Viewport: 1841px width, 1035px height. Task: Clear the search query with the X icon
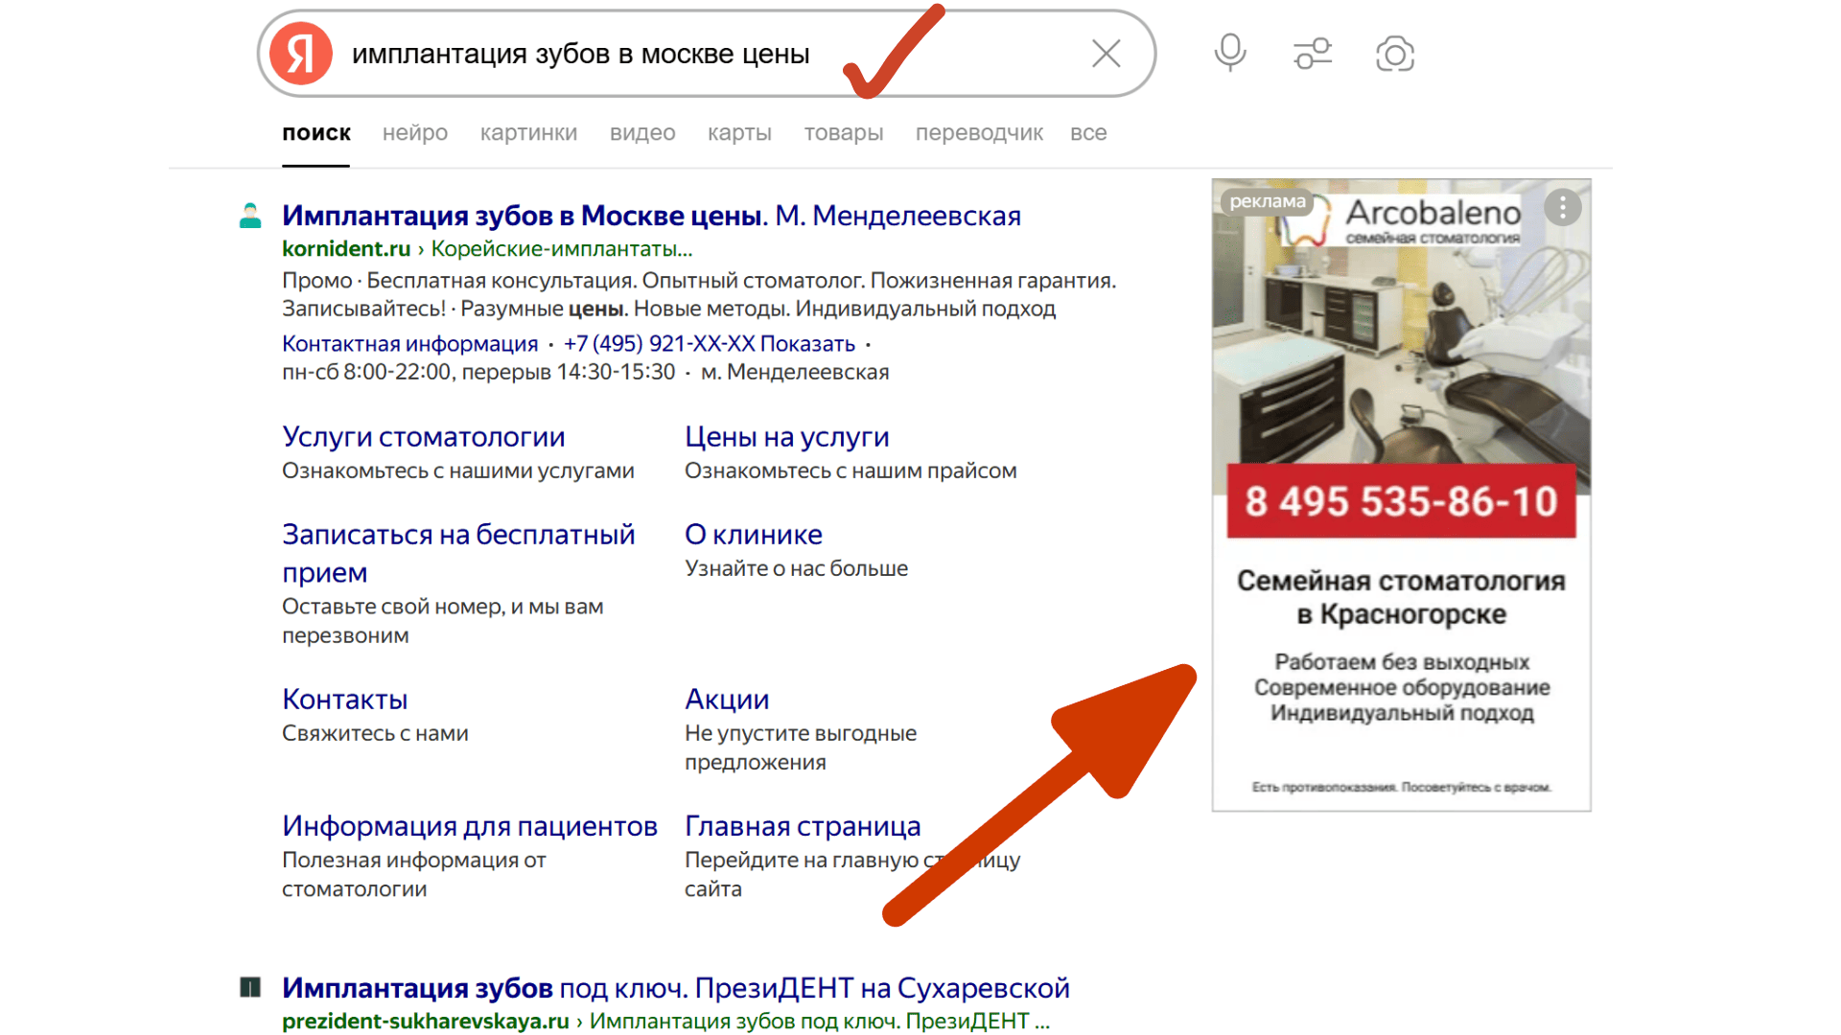click(x=1107, y=54)
